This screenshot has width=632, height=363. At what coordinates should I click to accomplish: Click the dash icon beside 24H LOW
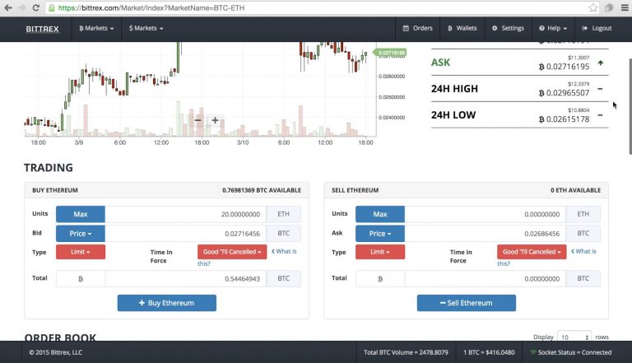(x=600, y=115)
